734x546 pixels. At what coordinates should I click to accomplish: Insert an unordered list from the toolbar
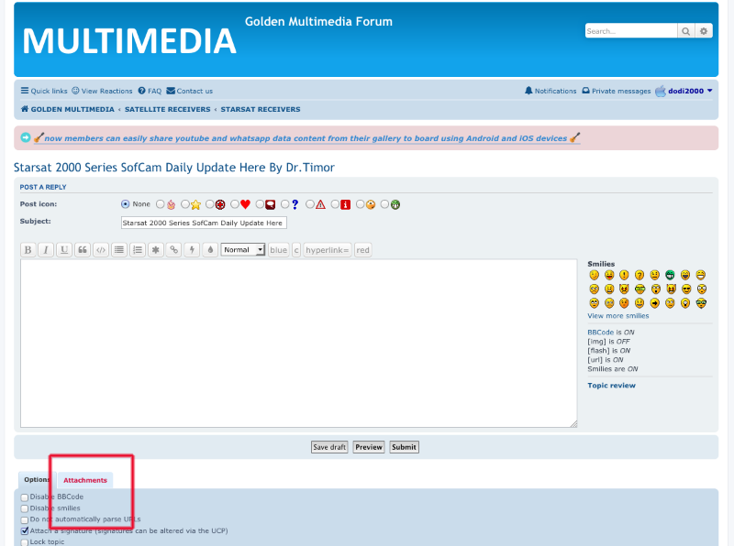click(119, 250)
